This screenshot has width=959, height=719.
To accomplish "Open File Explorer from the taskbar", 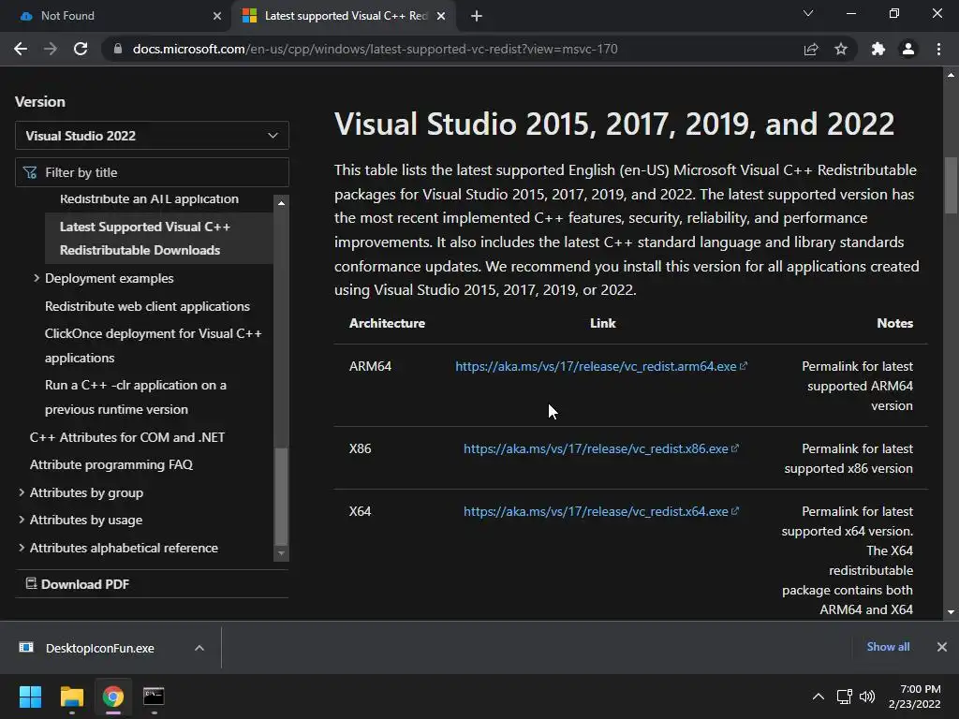I will click(x=72, y=697).
